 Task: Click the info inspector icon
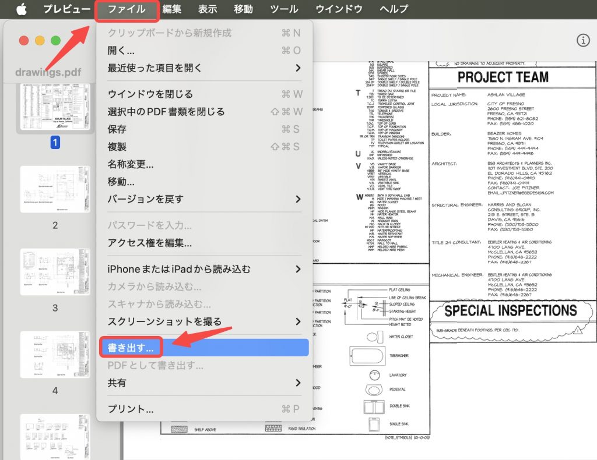click(583, 40)
